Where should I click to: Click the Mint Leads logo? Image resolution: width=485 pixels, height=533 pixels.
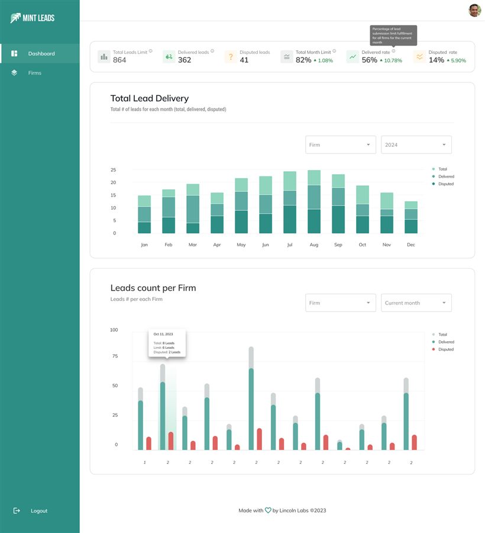coord(33,18)
